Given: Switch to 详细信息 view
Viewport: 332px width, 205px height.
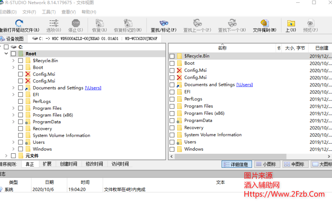Looking at the screenshot, I should pyautogui.click(x=236, y=164).
